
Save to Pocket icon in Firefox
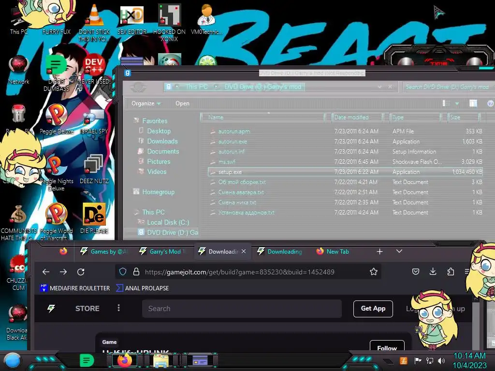pyautogui.click(x=415, y=271)
